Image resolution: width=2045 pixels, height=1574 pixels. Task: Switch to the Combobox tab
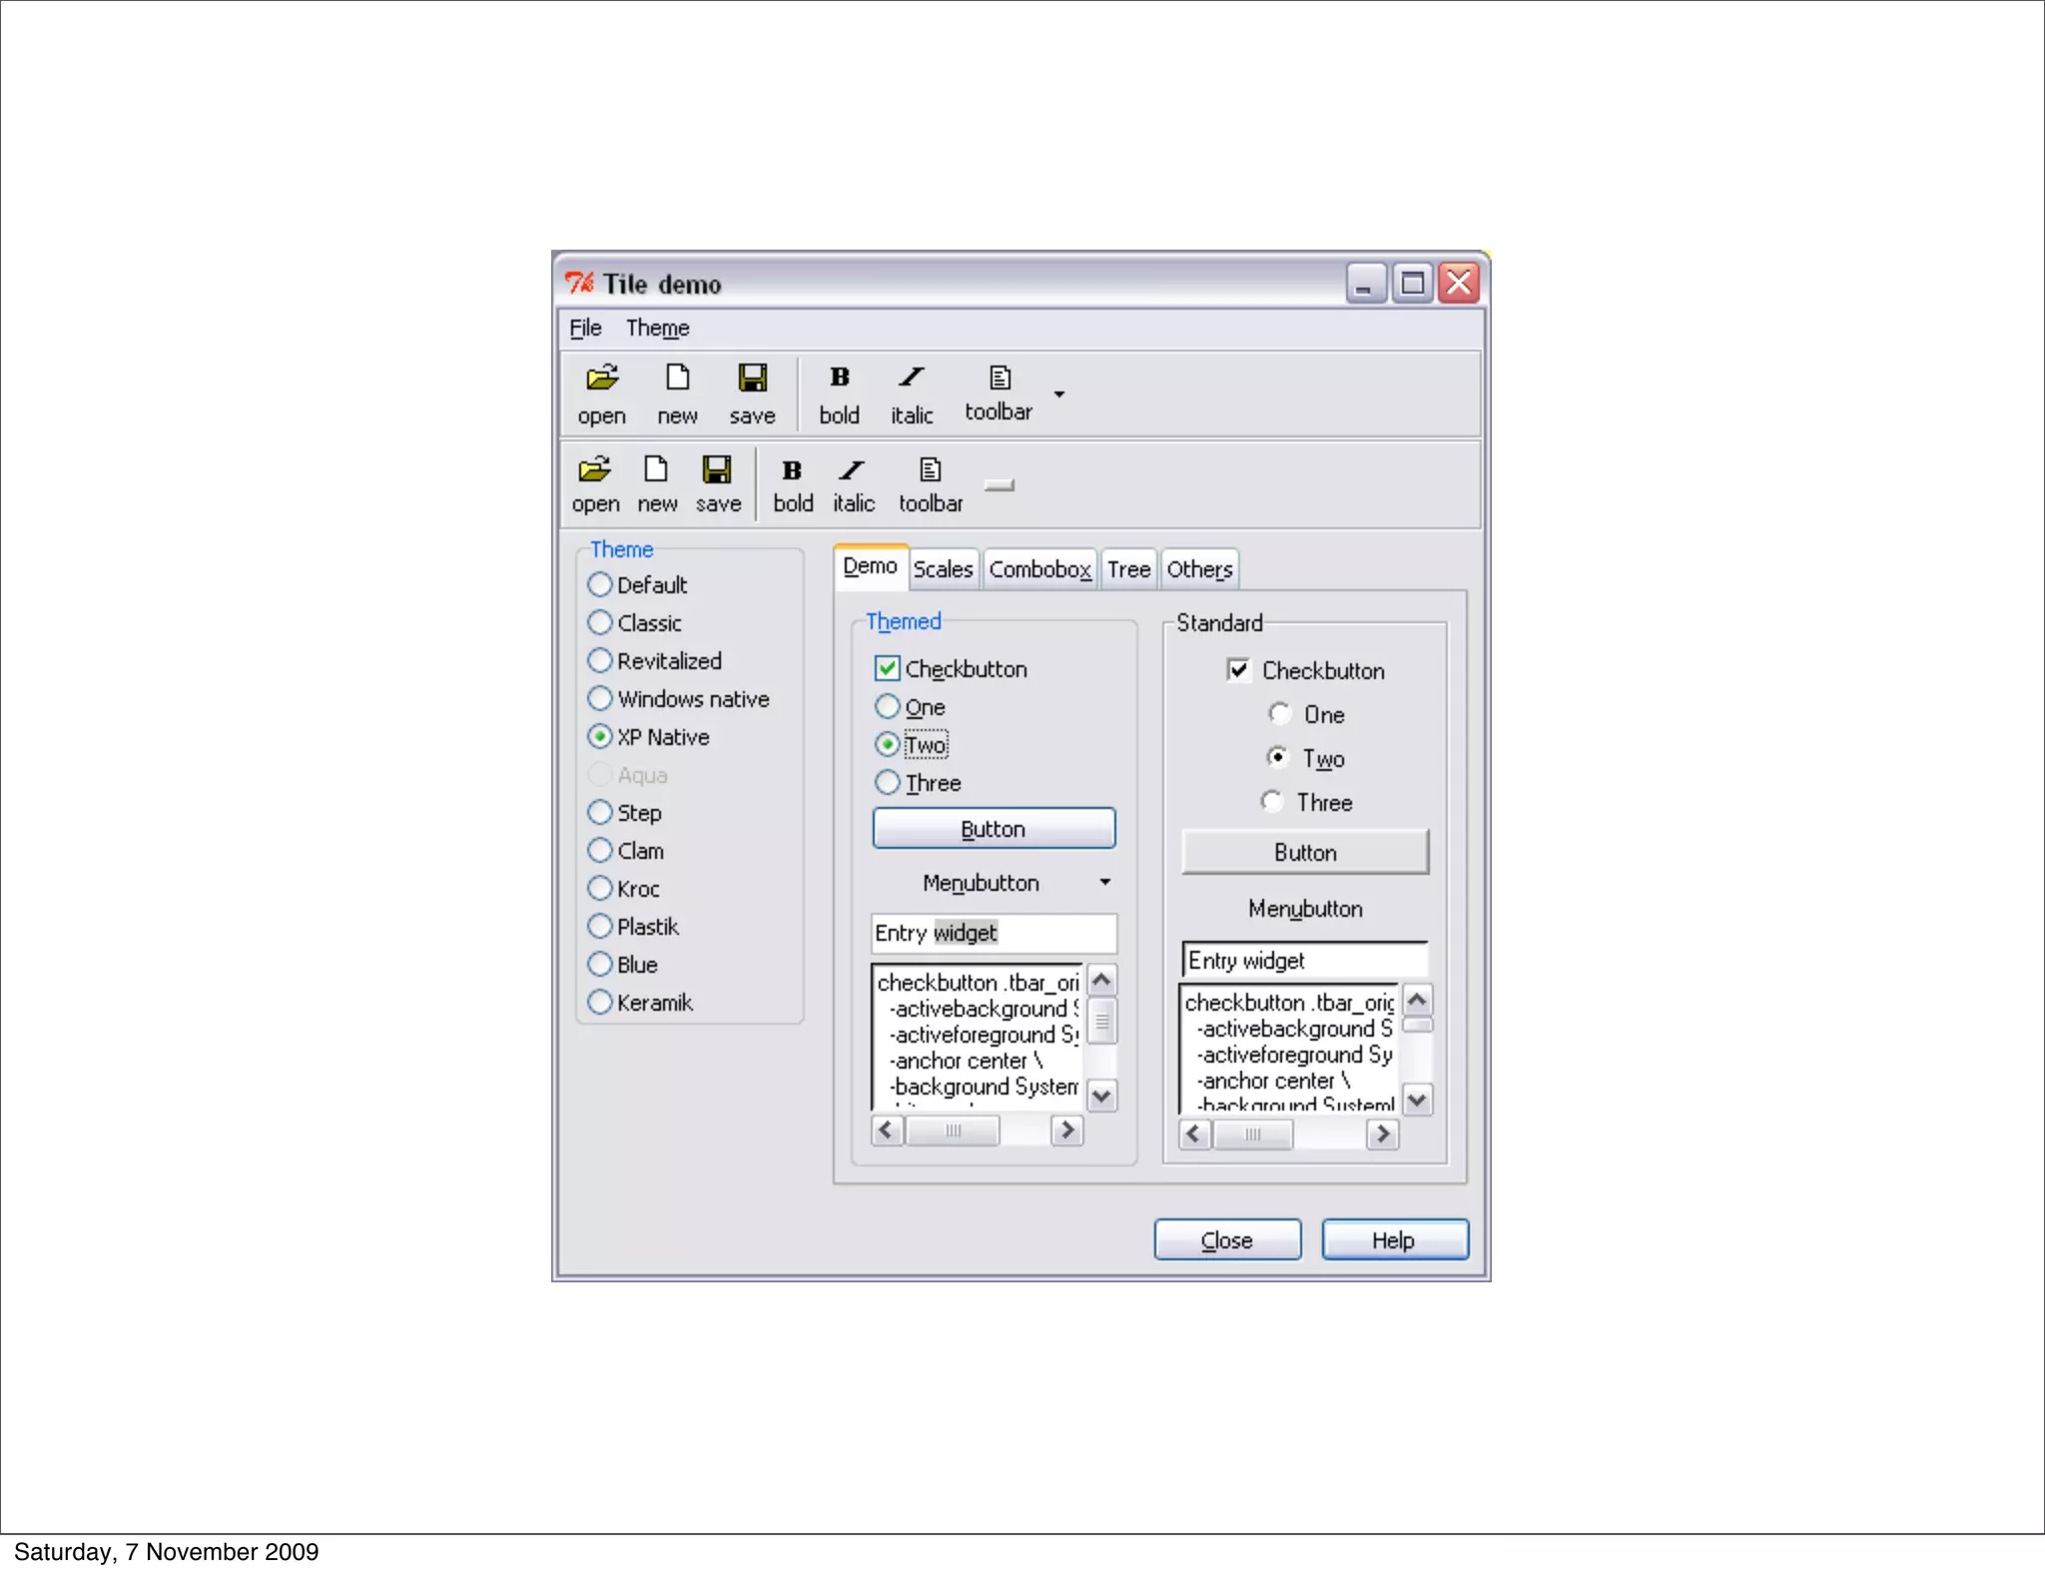point(1039,569)
